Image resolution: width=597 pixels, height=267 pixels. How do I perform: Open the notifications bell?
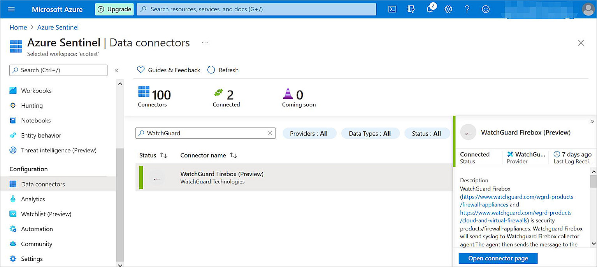[x=430, y=9]
